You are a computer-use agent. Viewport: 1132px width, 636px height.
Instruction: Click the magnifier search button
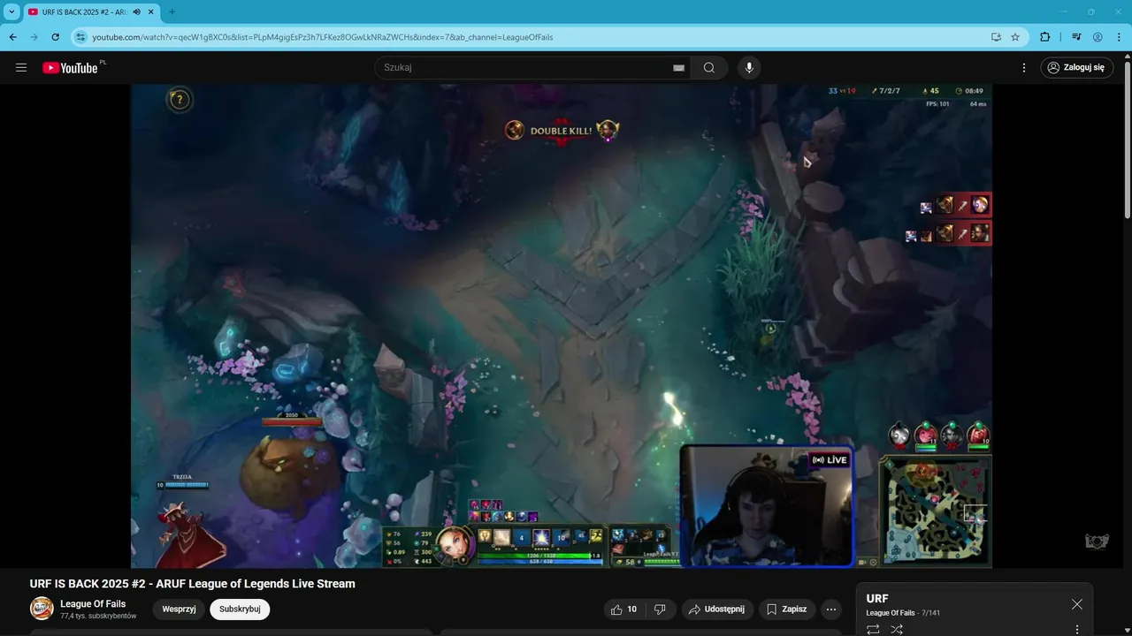[709, 68]
